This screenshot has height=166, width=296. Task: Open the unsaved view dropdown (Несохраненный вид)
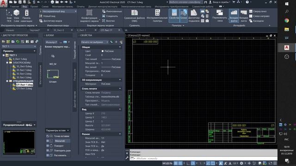click(x=58, y=11)
